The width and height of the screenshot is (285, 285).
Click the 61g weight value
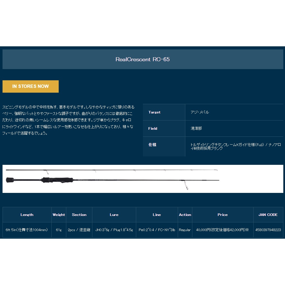[x=59, y=230]
